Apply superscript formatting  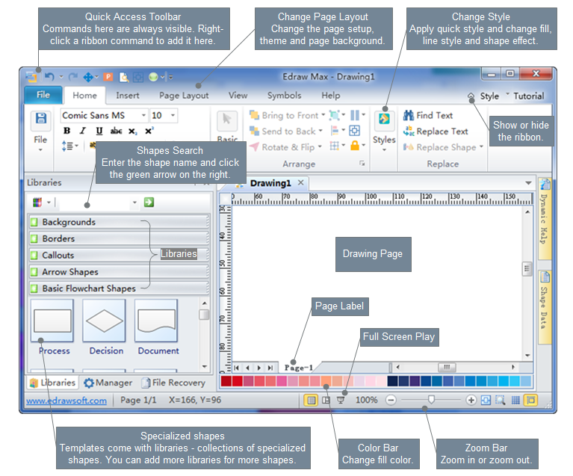[149, 131]
